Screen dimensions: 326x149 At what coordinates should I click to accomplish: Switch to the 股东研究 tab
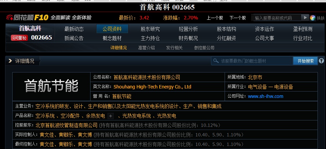coord(150,29)
